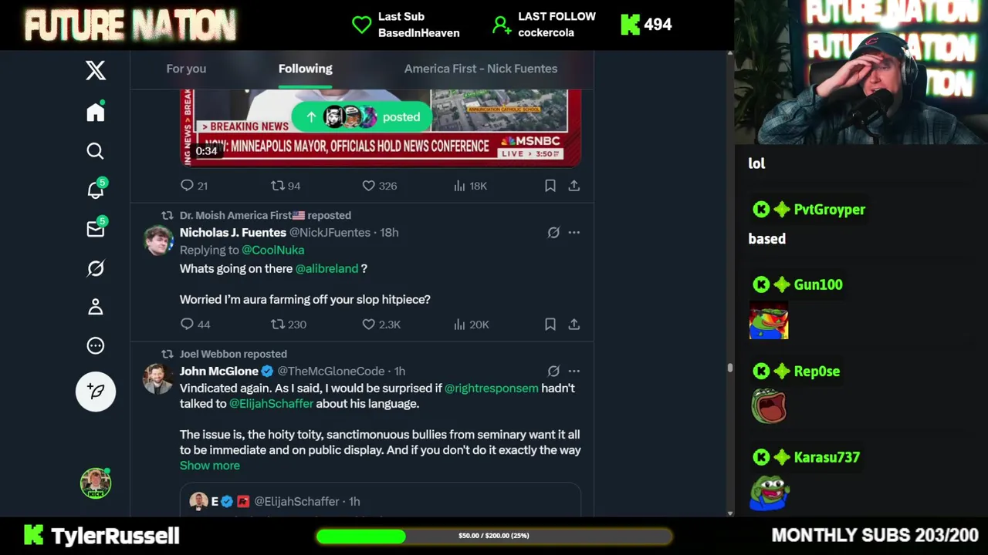Open Nicholas J. Fuentes avatar
The height and width of the screenshot is (555, 988).
pyautogui.click(x=157, y=240)
